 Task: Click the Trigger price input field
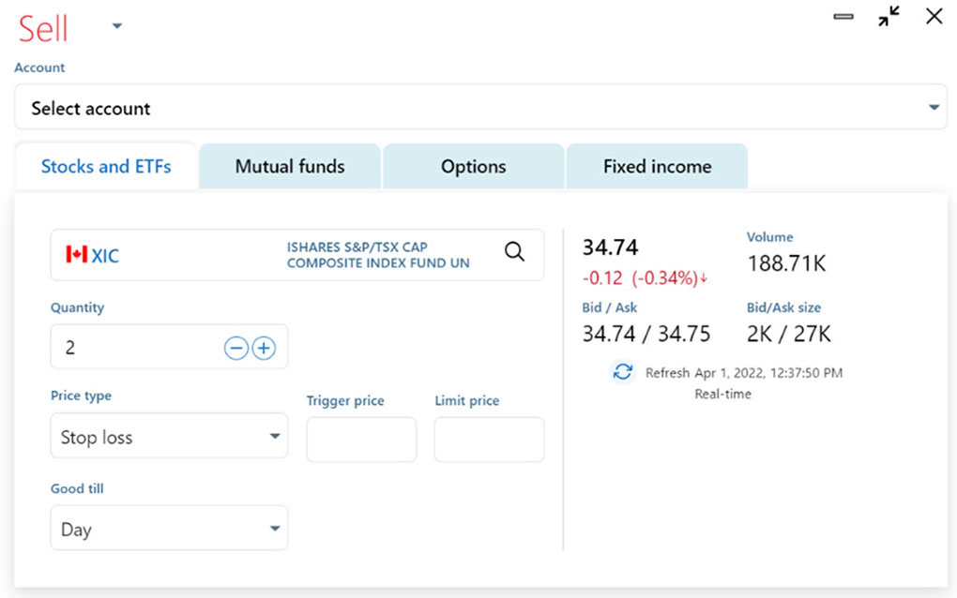[361, 440]
